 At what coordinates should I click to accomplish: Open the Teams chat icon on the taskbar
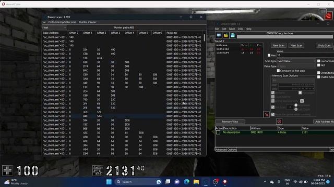pyautogui.click(x=177, y=182)
